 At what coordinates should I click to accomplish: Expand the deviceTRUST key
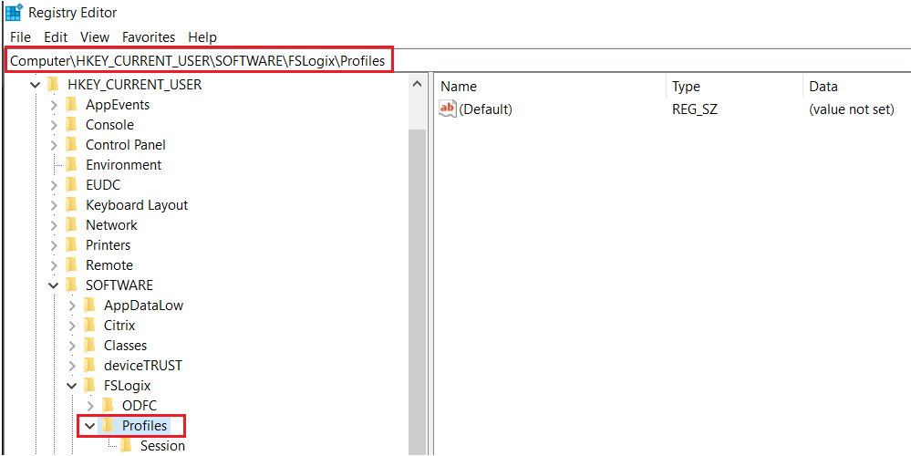pos(72,366)
